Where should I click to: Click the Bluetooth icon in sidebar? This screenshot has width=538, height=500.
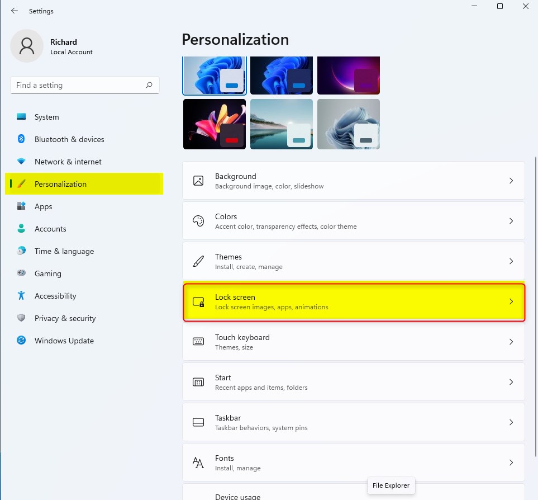click(x=21, y=139)
